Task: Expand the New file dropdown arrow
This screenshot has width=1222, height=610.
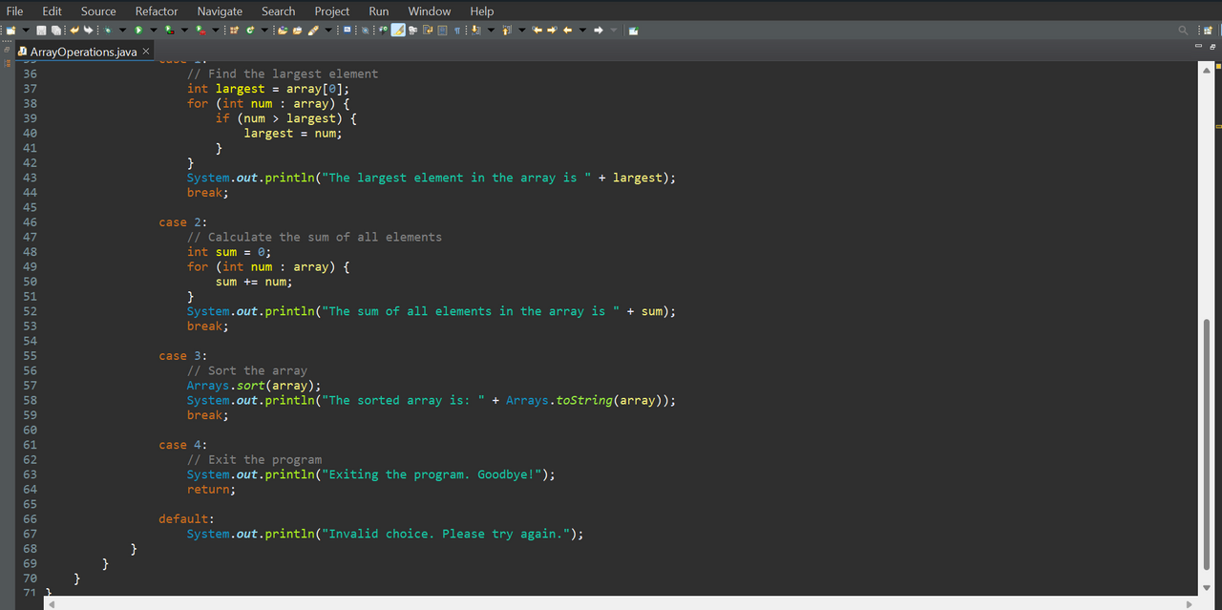Action: 26,31
